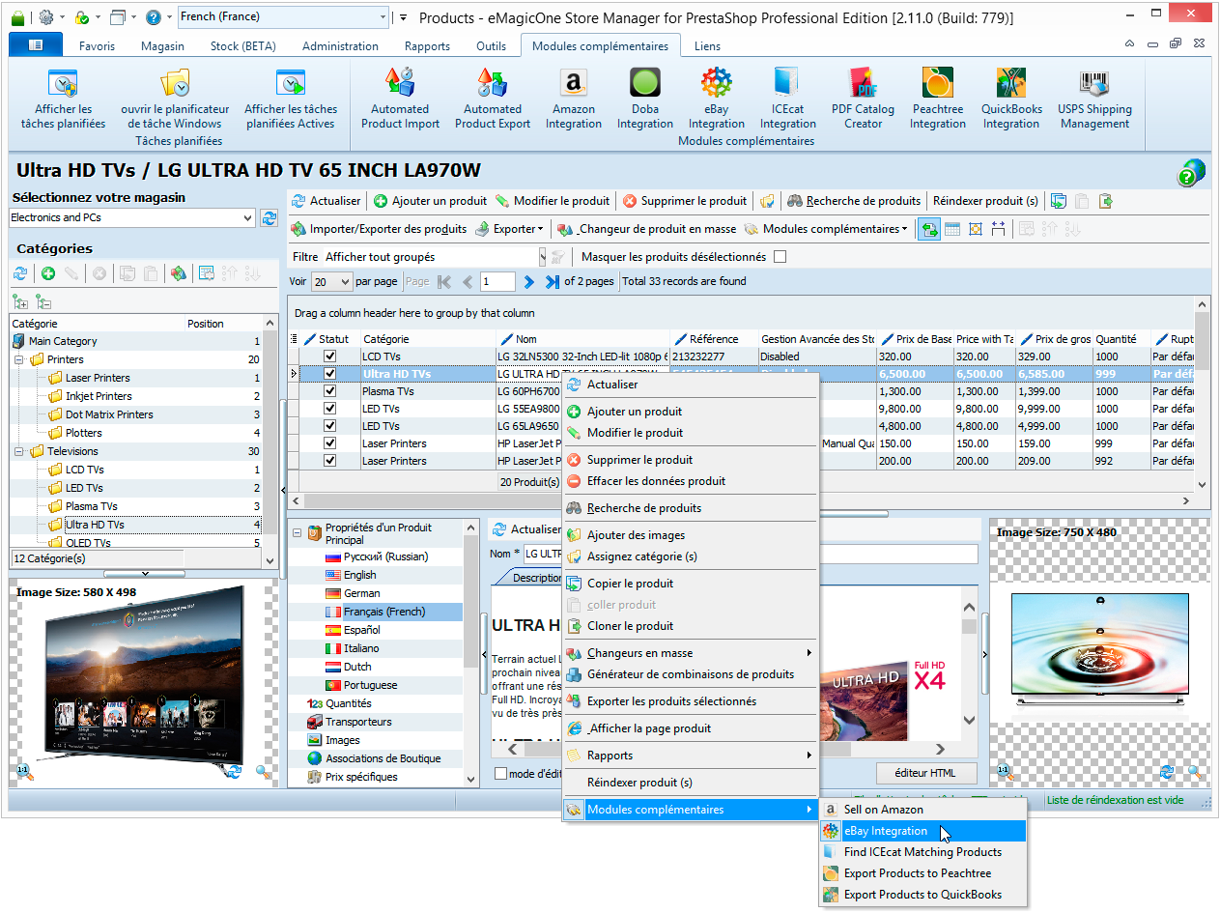Screen dimensions: 1220x913
Task: Click the éditeur HTML button
Action: coord(924,773)
